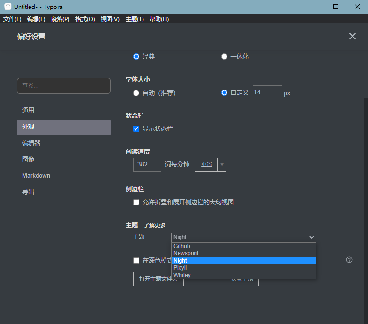Choose 自动 (推荐) font size option

point(136,93)
